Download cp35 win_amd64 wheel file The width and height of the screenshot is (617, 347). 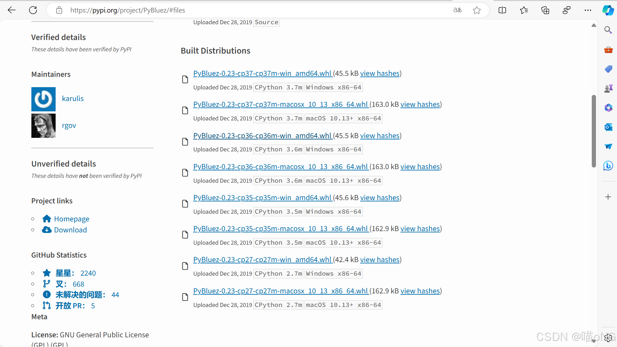(x=263, y=198)
